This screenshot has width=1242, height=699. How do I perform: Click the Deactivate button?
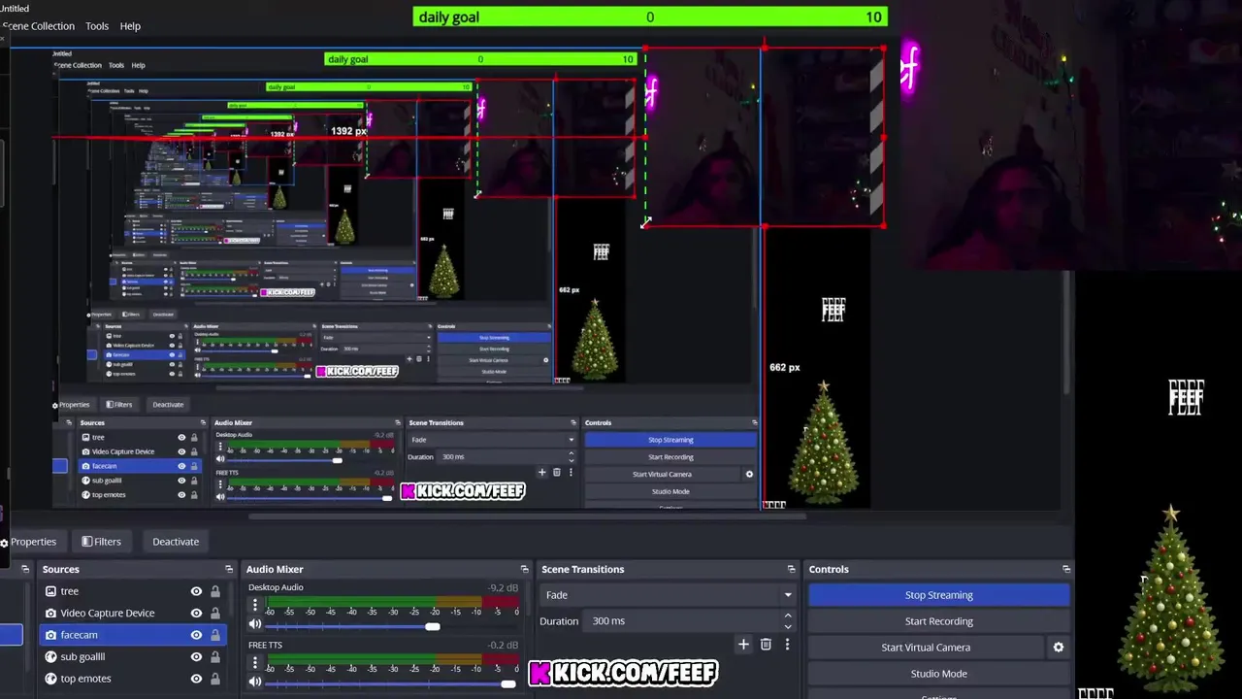[176, 542]
